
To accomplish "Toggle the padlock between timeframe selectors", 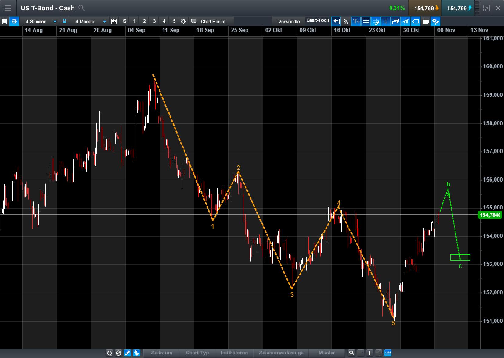I will coord(64,21).
